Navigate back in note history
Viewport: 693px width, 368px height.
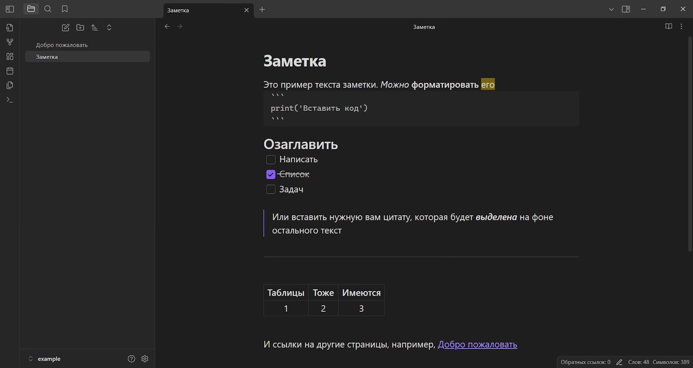[167, 26]
